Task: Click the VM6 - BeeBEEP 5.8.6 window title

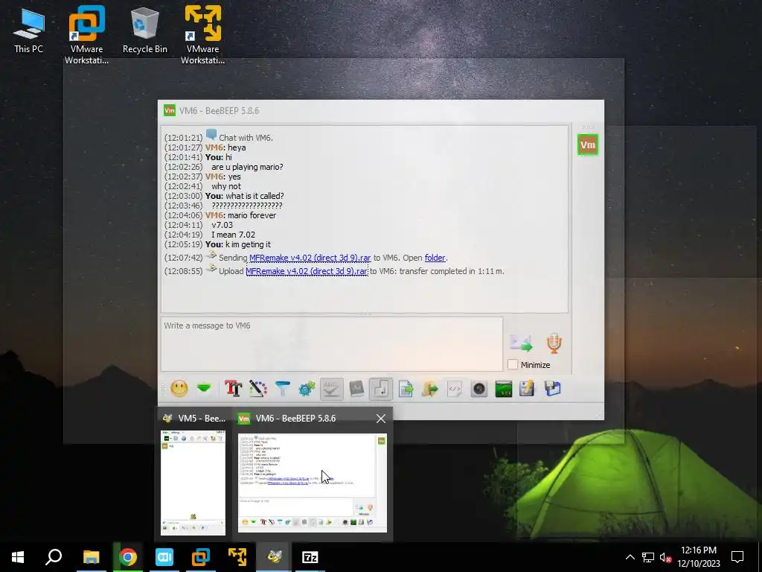Action: coord(220,110)
